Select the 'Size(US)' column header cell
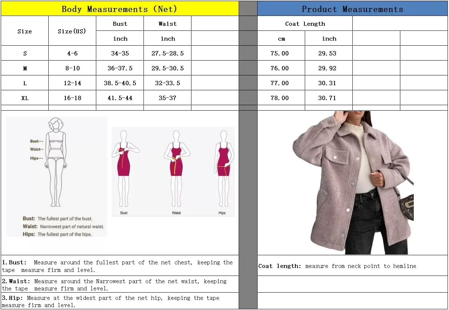The height and width of the screenshot is (310, 449). (x=72, y=31)
